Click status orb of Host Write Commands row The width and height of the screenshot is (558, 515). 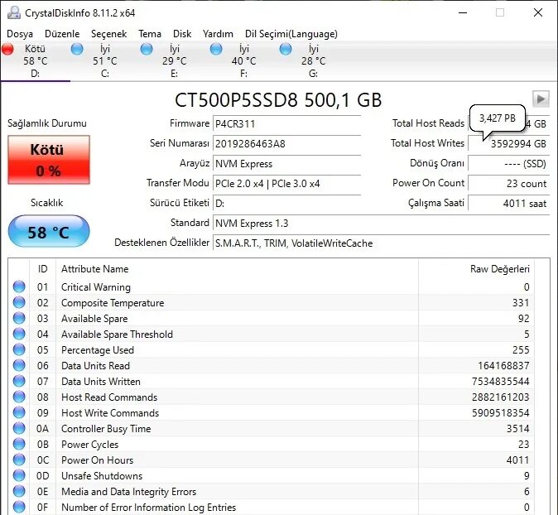pos(19,412)
